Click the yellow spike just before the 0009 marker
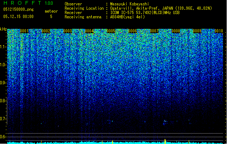 coord(189,142)
